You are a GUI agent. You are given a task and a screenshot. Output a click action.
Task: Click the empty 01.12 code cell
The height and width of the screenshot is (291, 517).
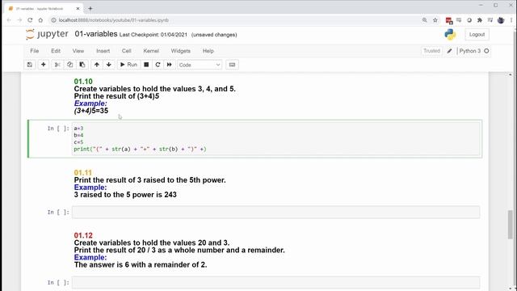[x=276, y=283]
